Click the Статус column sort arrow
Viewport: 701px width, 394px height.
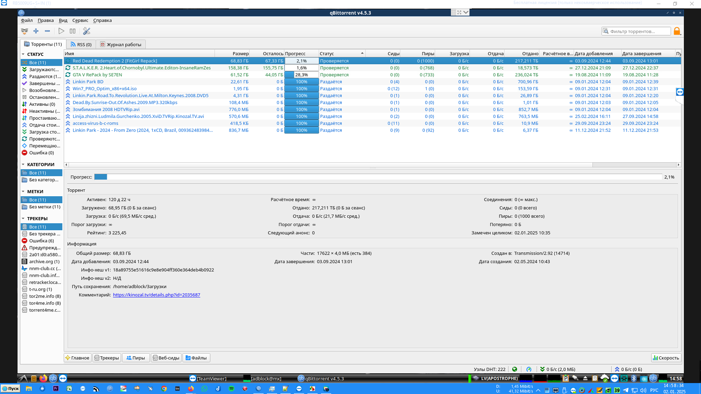tap(362, 53)
